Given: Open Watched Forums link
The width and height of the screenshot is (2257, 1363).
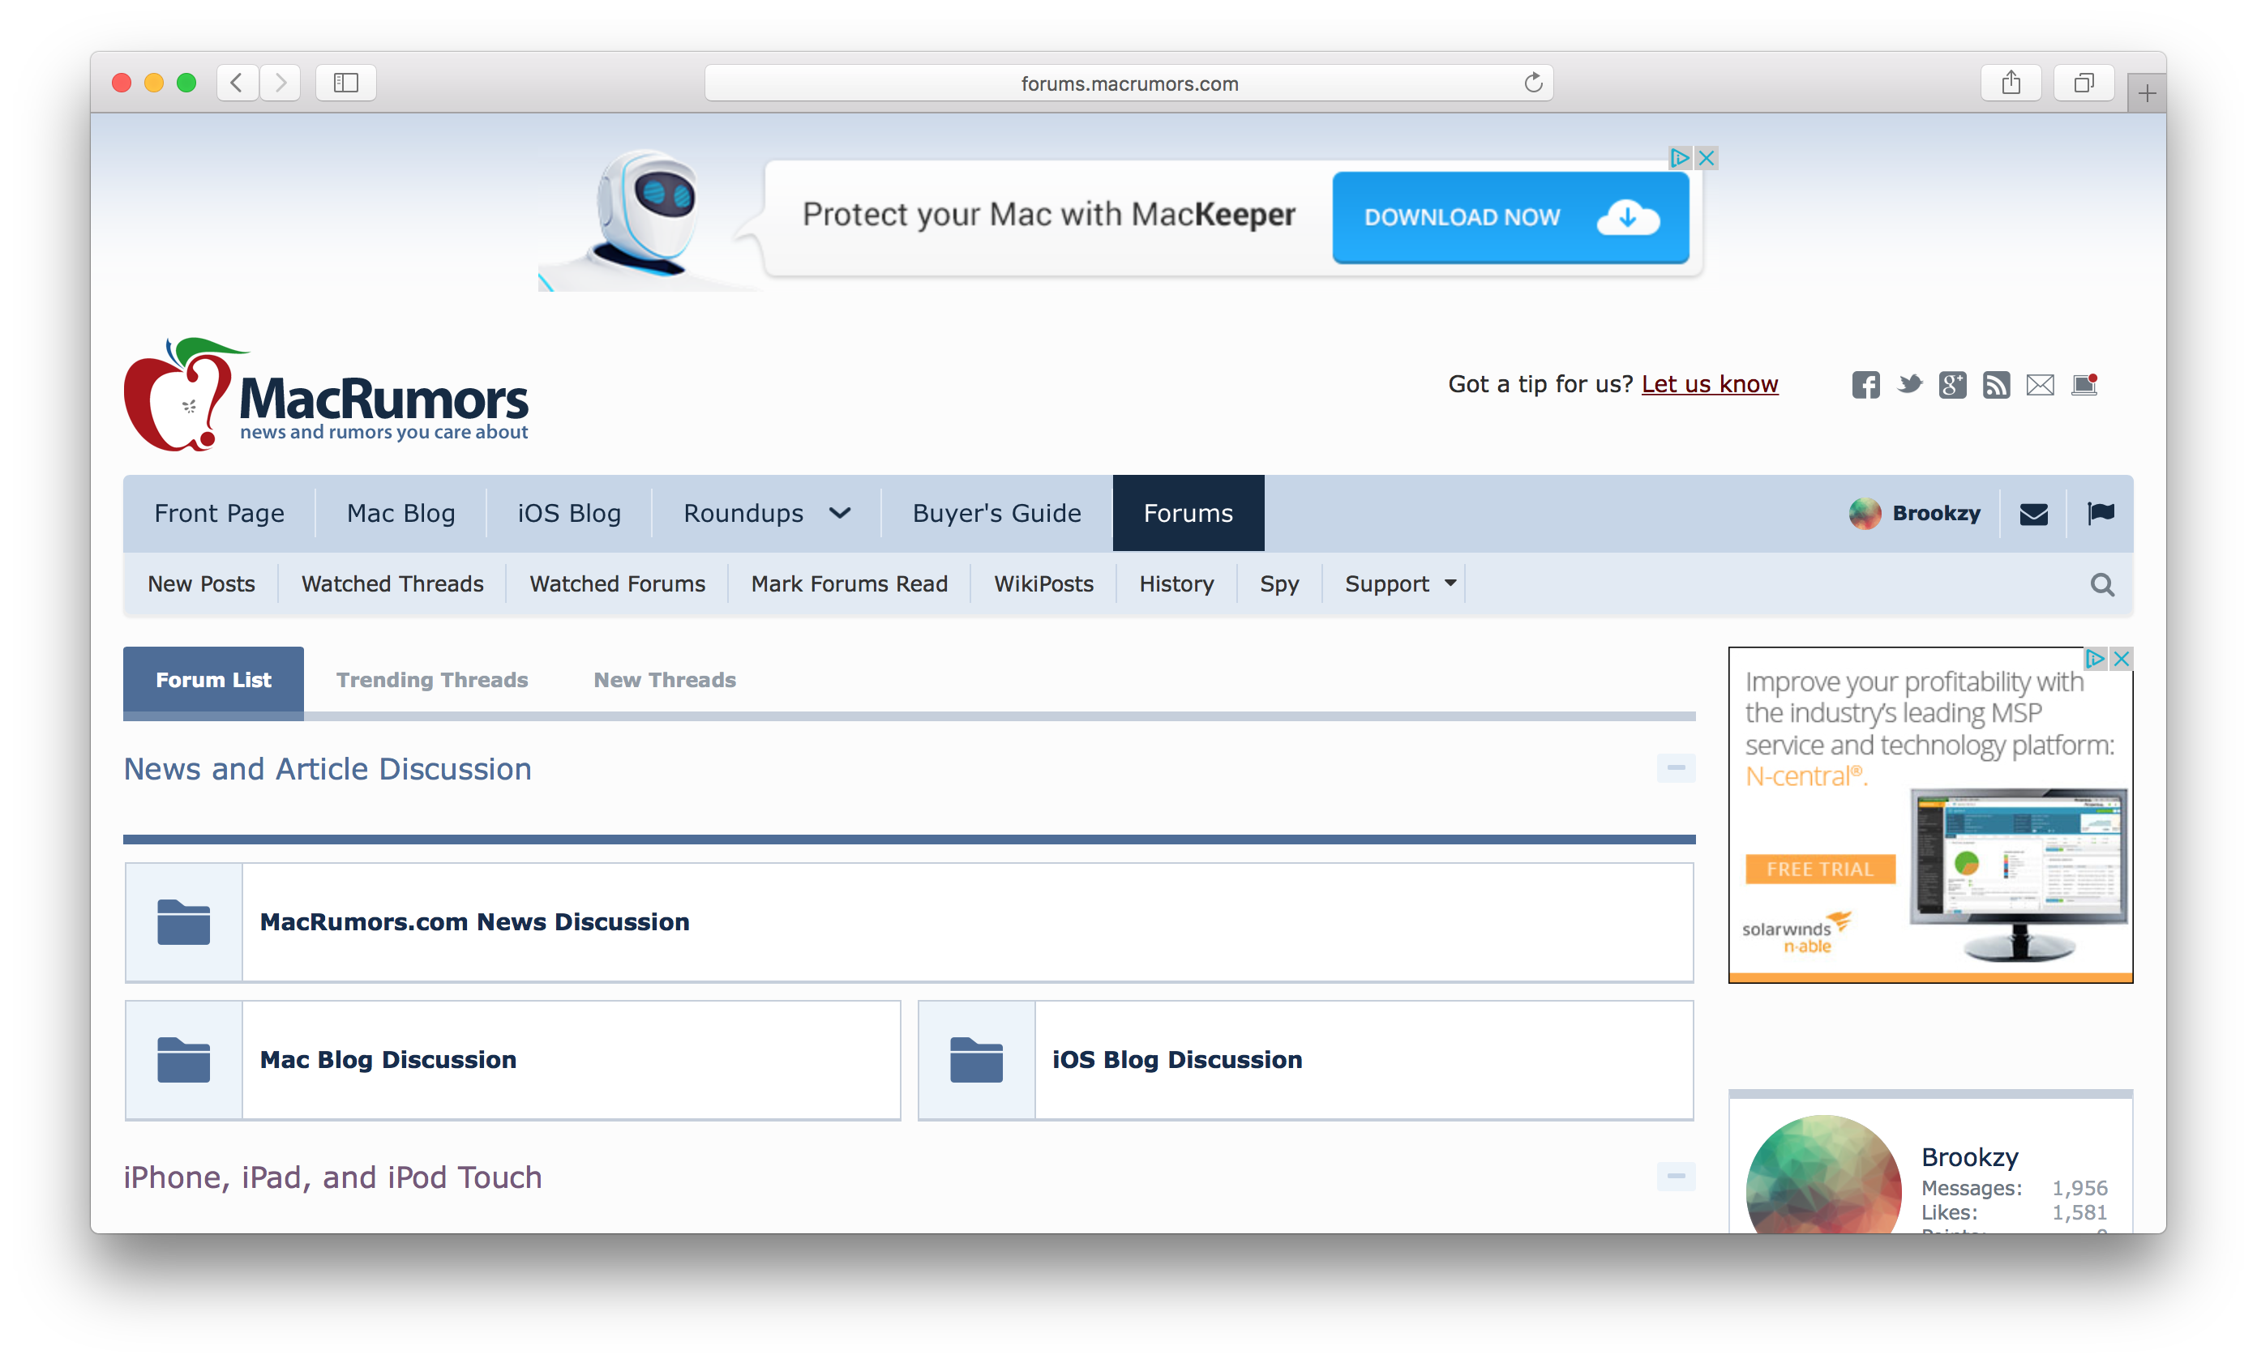Looking at the screenshot, I should coord(618,584).
